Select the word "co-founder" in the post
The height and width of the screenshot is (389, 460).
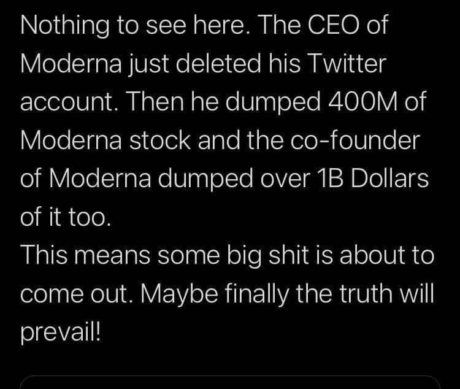pyautogui.click(x=356, y=140)
